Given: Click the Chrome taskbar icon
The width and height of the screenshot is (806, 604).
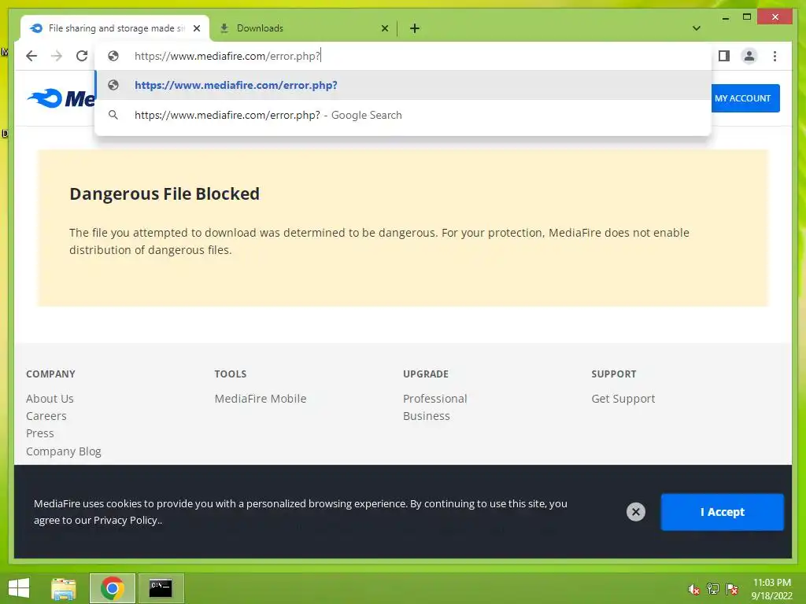Looking at the screenshot, I should click(112, 588).
